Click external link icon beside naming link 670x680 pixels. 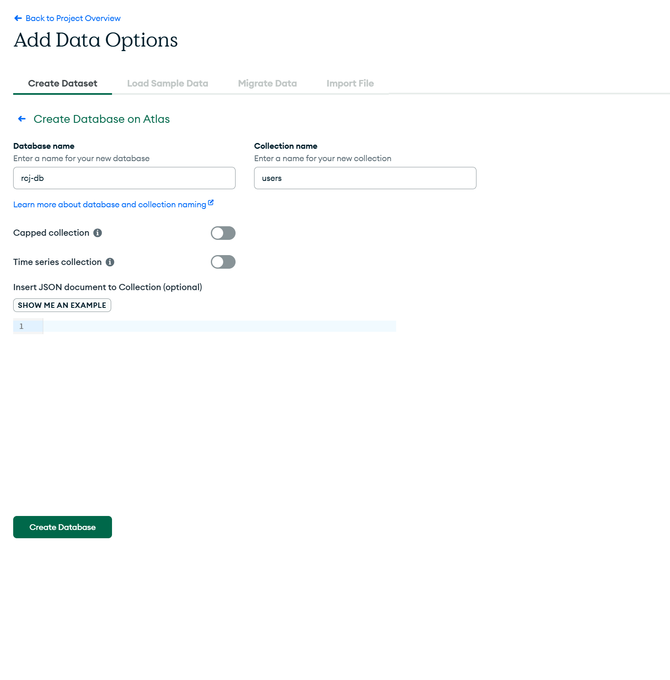pyautogui.click(x=211, y=202)
